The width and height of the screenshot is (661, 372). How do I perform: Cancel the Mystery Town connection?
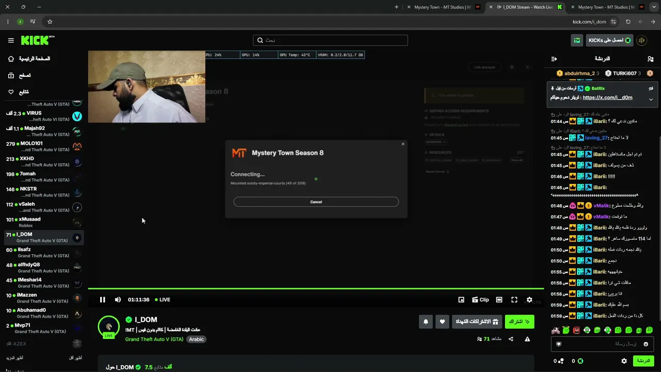[x=316, y=202]
